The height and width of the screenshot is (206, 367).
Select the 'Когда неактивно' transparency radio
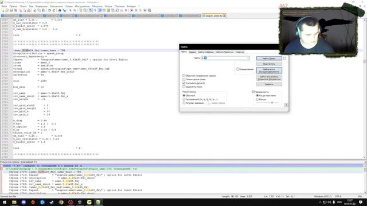pyautogui.click(x=257, y=96)
